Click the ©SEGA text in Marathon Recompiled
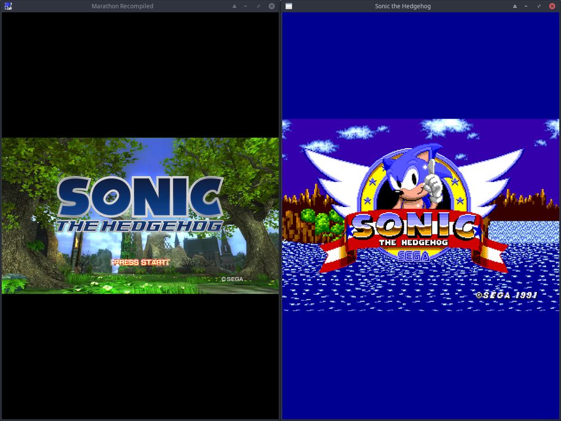This screenshot has height=421, width=561. (x=232, y=279)
